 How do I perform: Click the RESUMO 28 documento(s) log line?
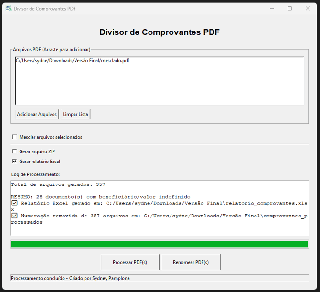(x=101, y=197)
